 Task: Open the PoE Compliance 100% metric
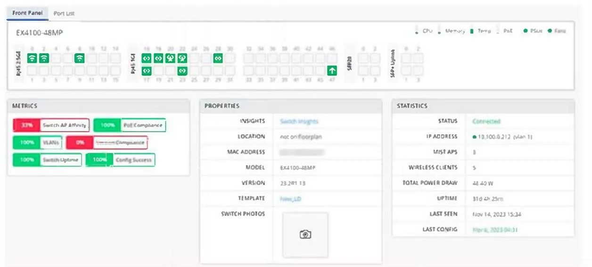130,125
